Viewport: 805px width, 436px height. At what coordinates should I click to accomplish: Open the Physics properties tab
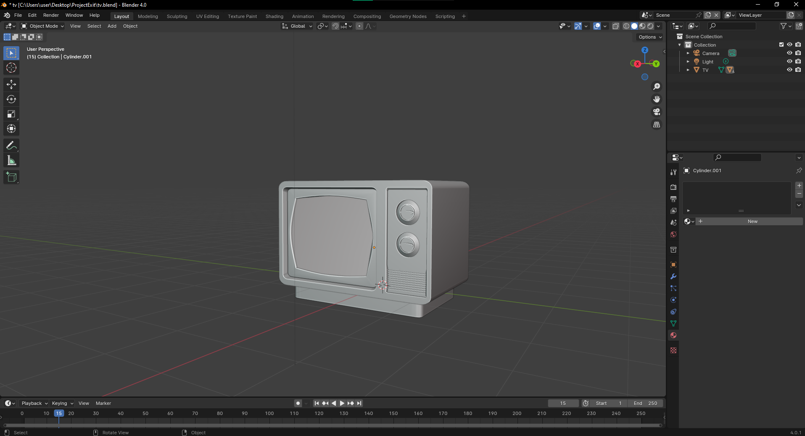click(x=673, y=300)
